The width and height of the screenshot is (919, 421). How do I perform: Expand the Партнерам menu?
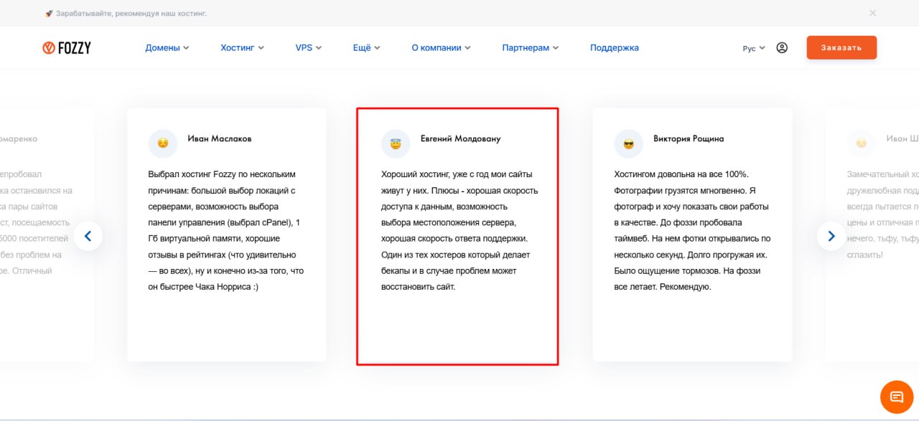pos(531,48)
